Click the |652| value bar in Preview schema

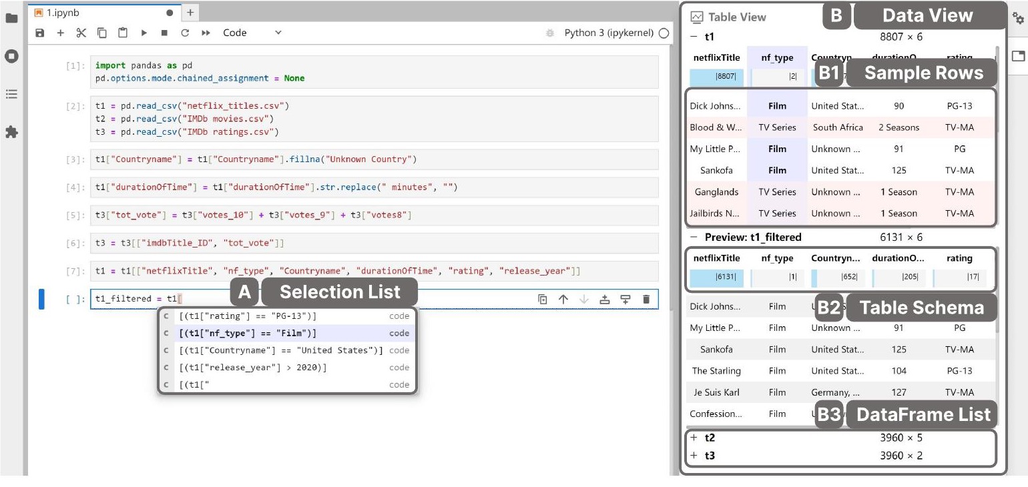[838, 278]
